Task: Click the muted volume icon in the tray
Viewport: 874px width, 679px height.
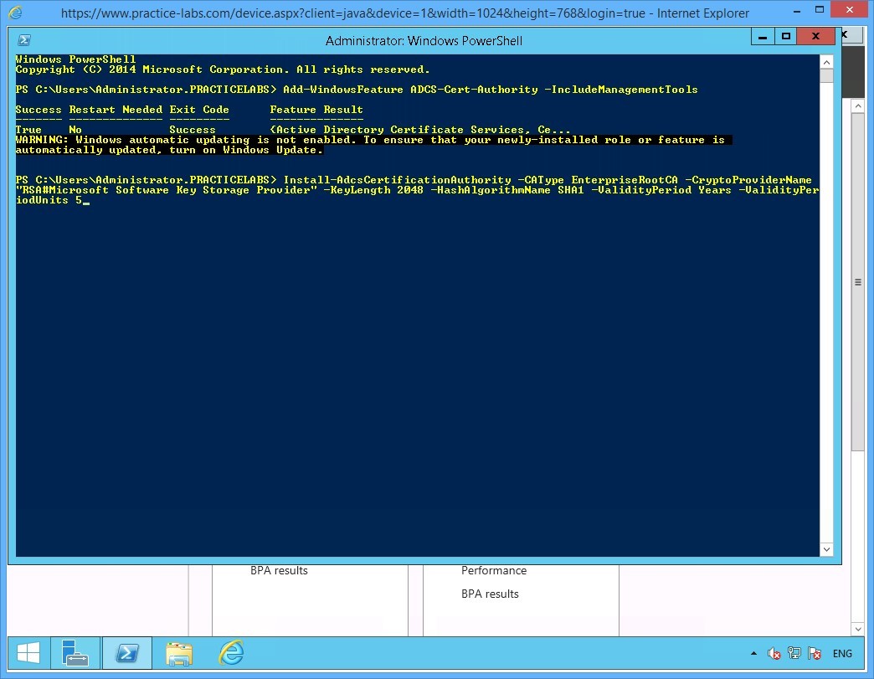Action: pos(773,653)
